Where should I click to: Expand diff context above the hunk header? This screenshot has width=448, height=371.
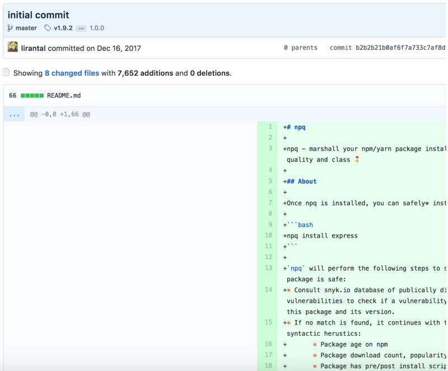coord(14,114)
